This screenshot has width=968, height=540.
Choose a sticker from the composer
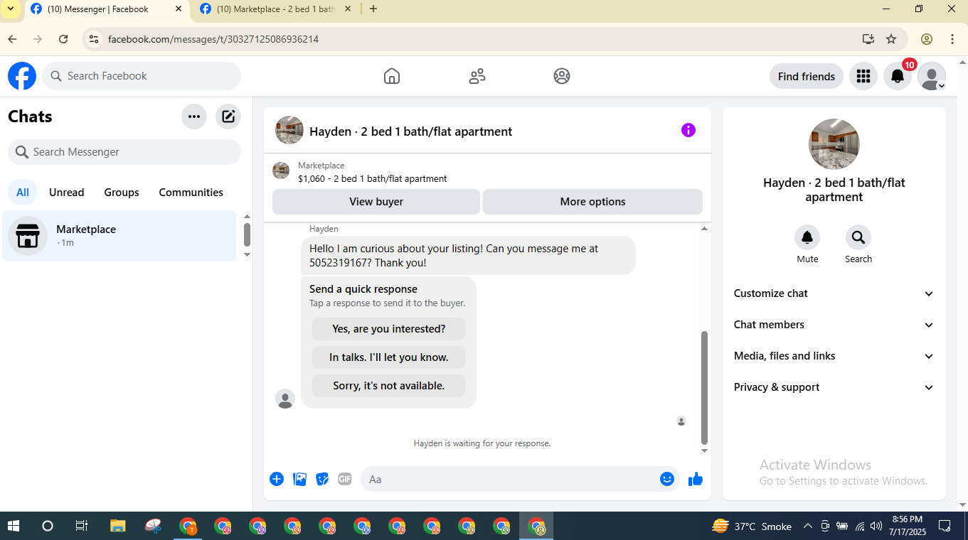[x=323, y=479]
